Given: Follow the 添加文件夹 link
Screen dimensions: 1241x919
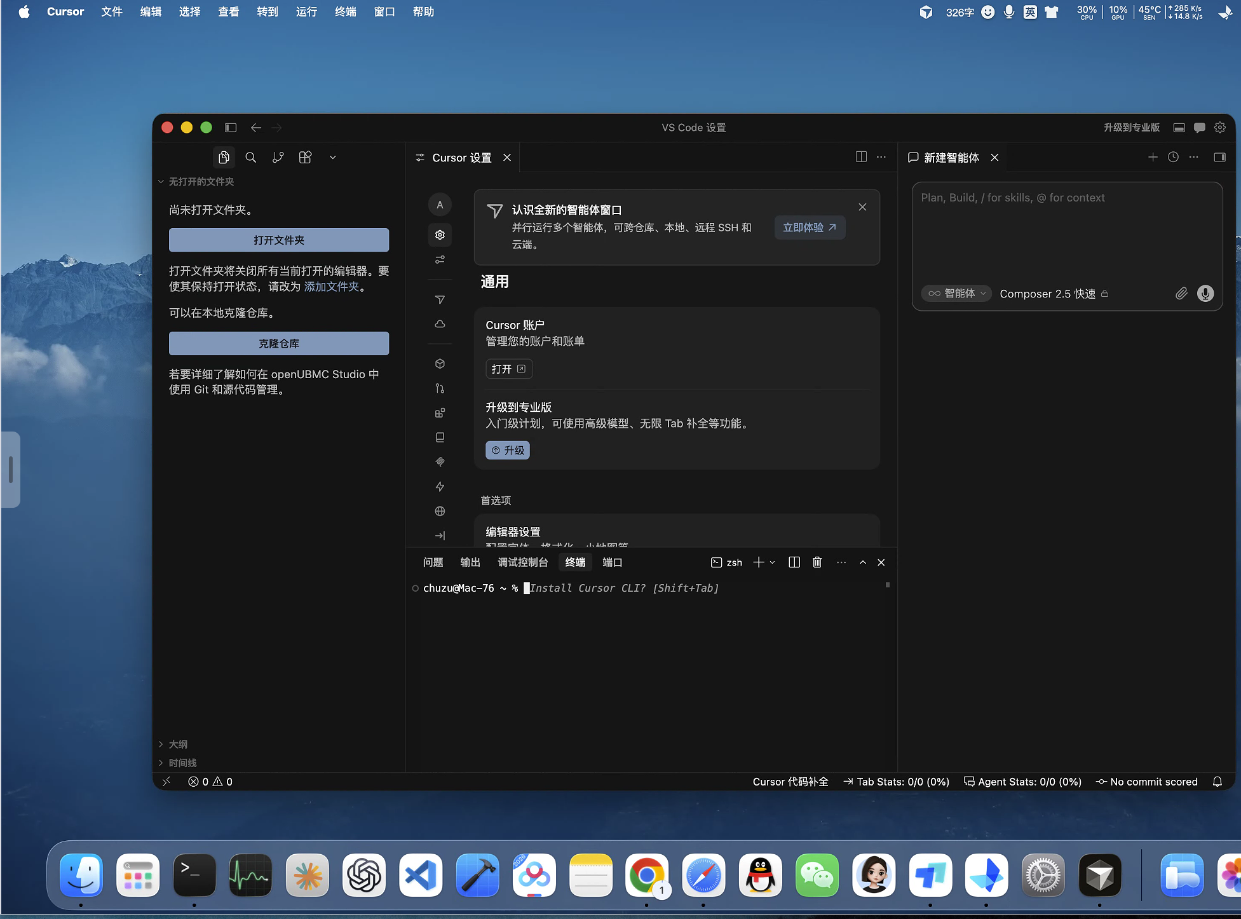Looking at the screenshot, I should click(x=332, y=287).
